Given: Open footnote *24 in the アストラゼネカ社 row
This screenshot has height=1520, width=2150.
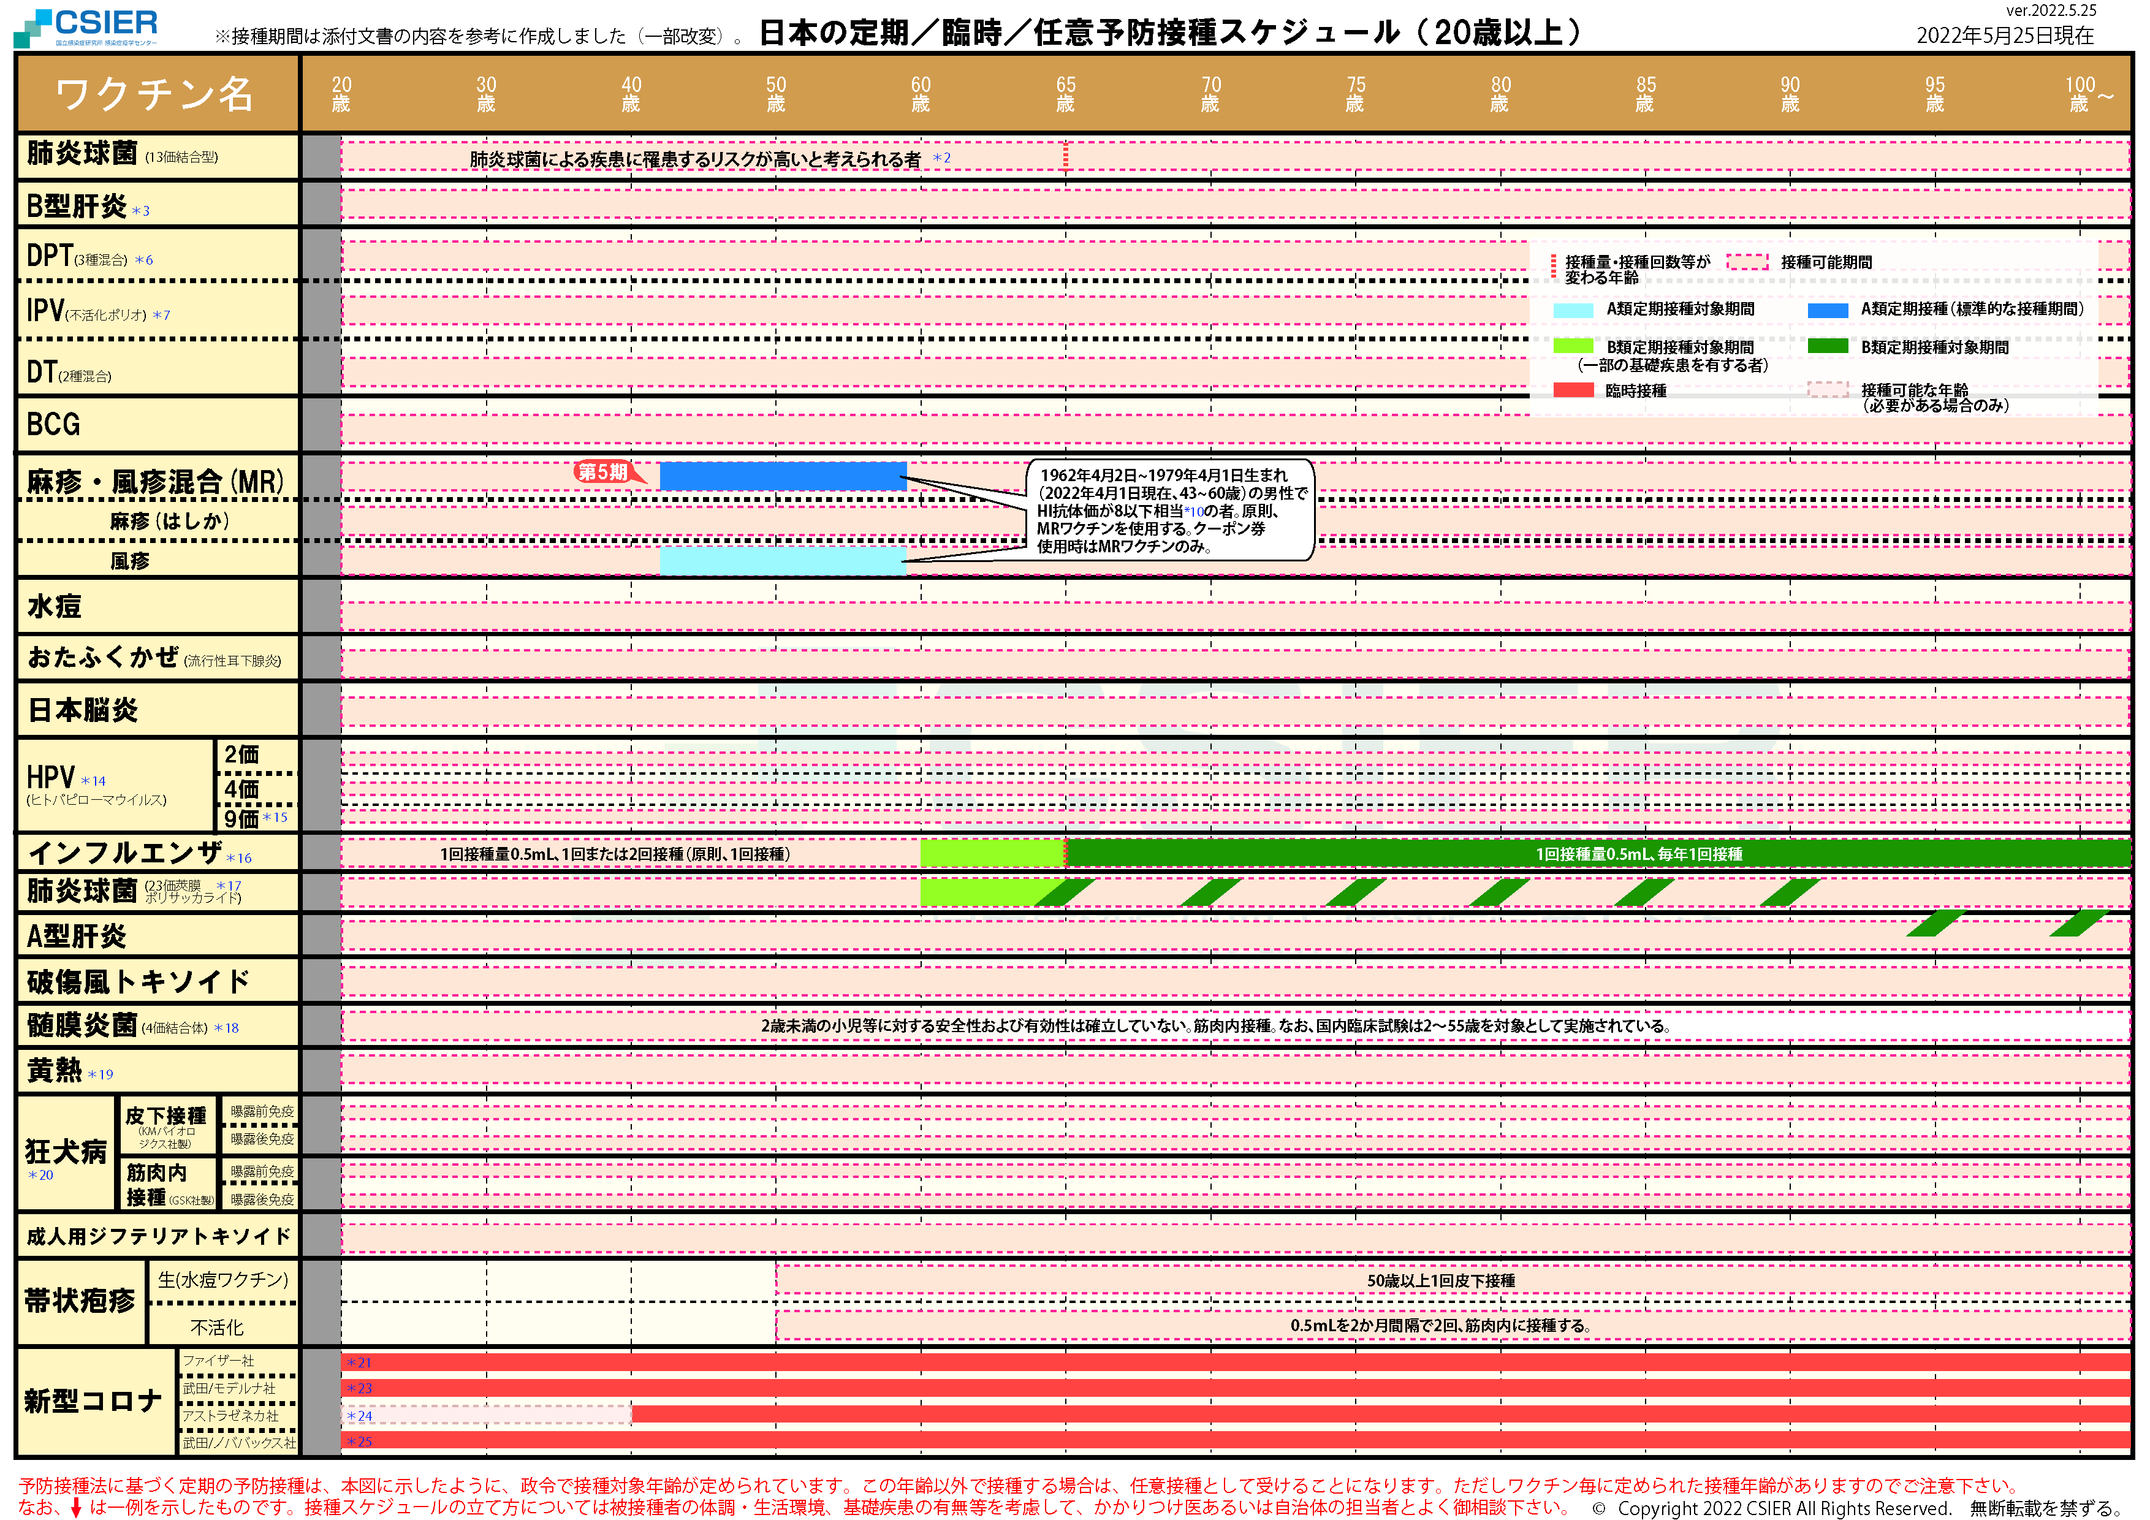Looking at the screenshot, I should coord(360,1416).
